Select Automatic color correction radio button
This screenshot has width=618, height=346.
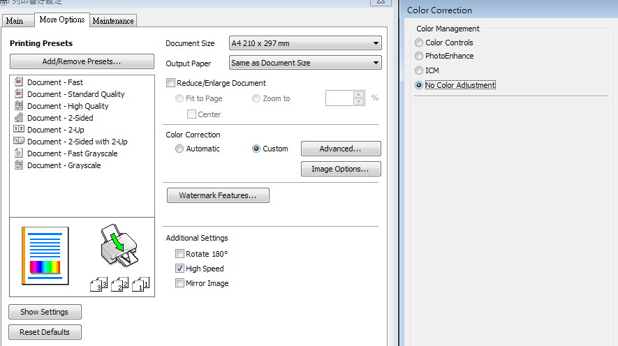tap(180, 149)
